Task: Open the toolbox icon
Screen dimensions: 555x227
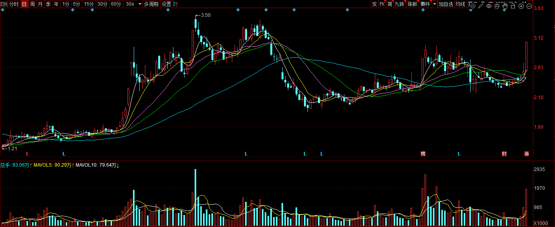Action: [497, 6]
